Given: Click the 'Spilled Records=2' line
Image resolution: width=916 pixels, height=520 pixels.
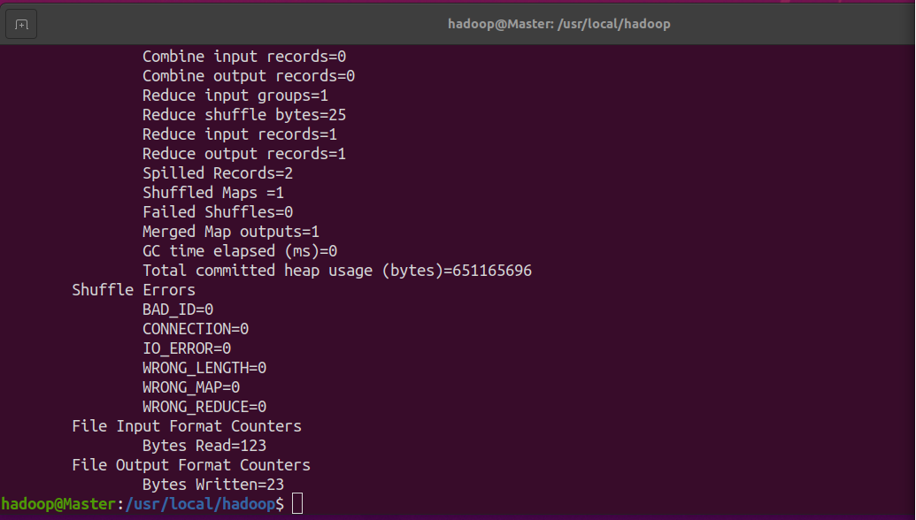Looking at the screenshot, I should tap(218, 173).
